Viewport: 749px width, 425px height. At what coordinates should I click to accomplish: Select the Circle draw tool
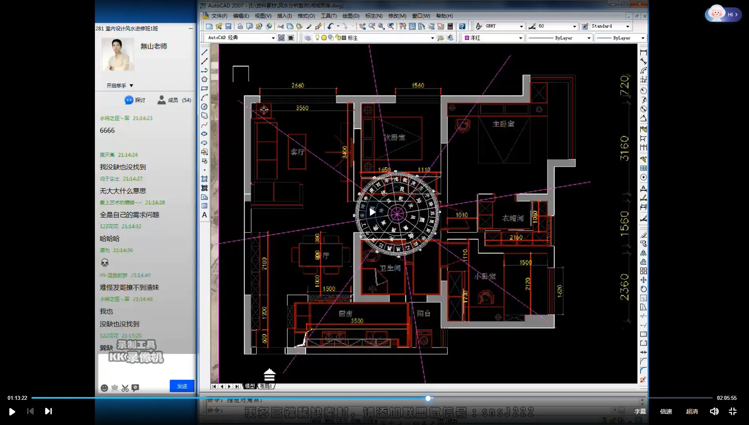[x=204, y=107]
